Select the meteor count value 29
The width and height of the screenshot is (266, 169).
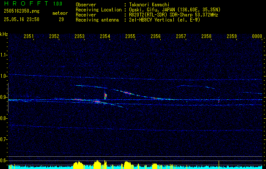point(61,19)
